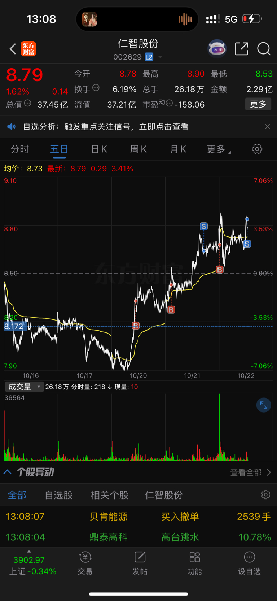This screenshot has width=277, height=601.
Task: Open the 鼎泰高科 高台跳水 row
Action: [x=138, y=537]
